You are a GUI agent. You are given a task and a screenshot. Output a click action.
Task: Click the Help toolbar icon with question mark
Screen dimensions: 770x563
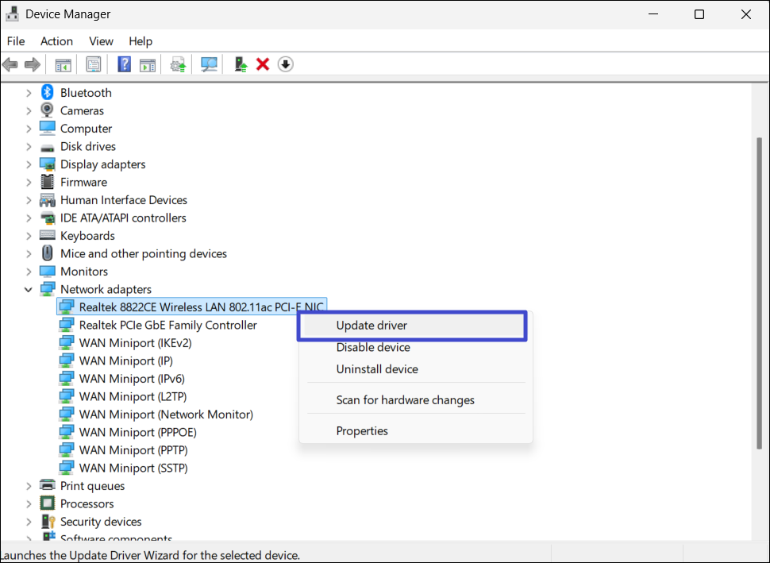pyautogui.click(x=125, y=64)
